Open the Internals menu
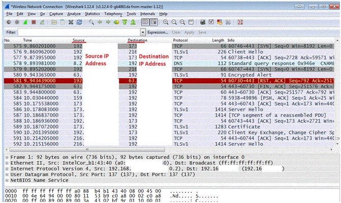This screenshot has height=203, width=341. (148, 14)
